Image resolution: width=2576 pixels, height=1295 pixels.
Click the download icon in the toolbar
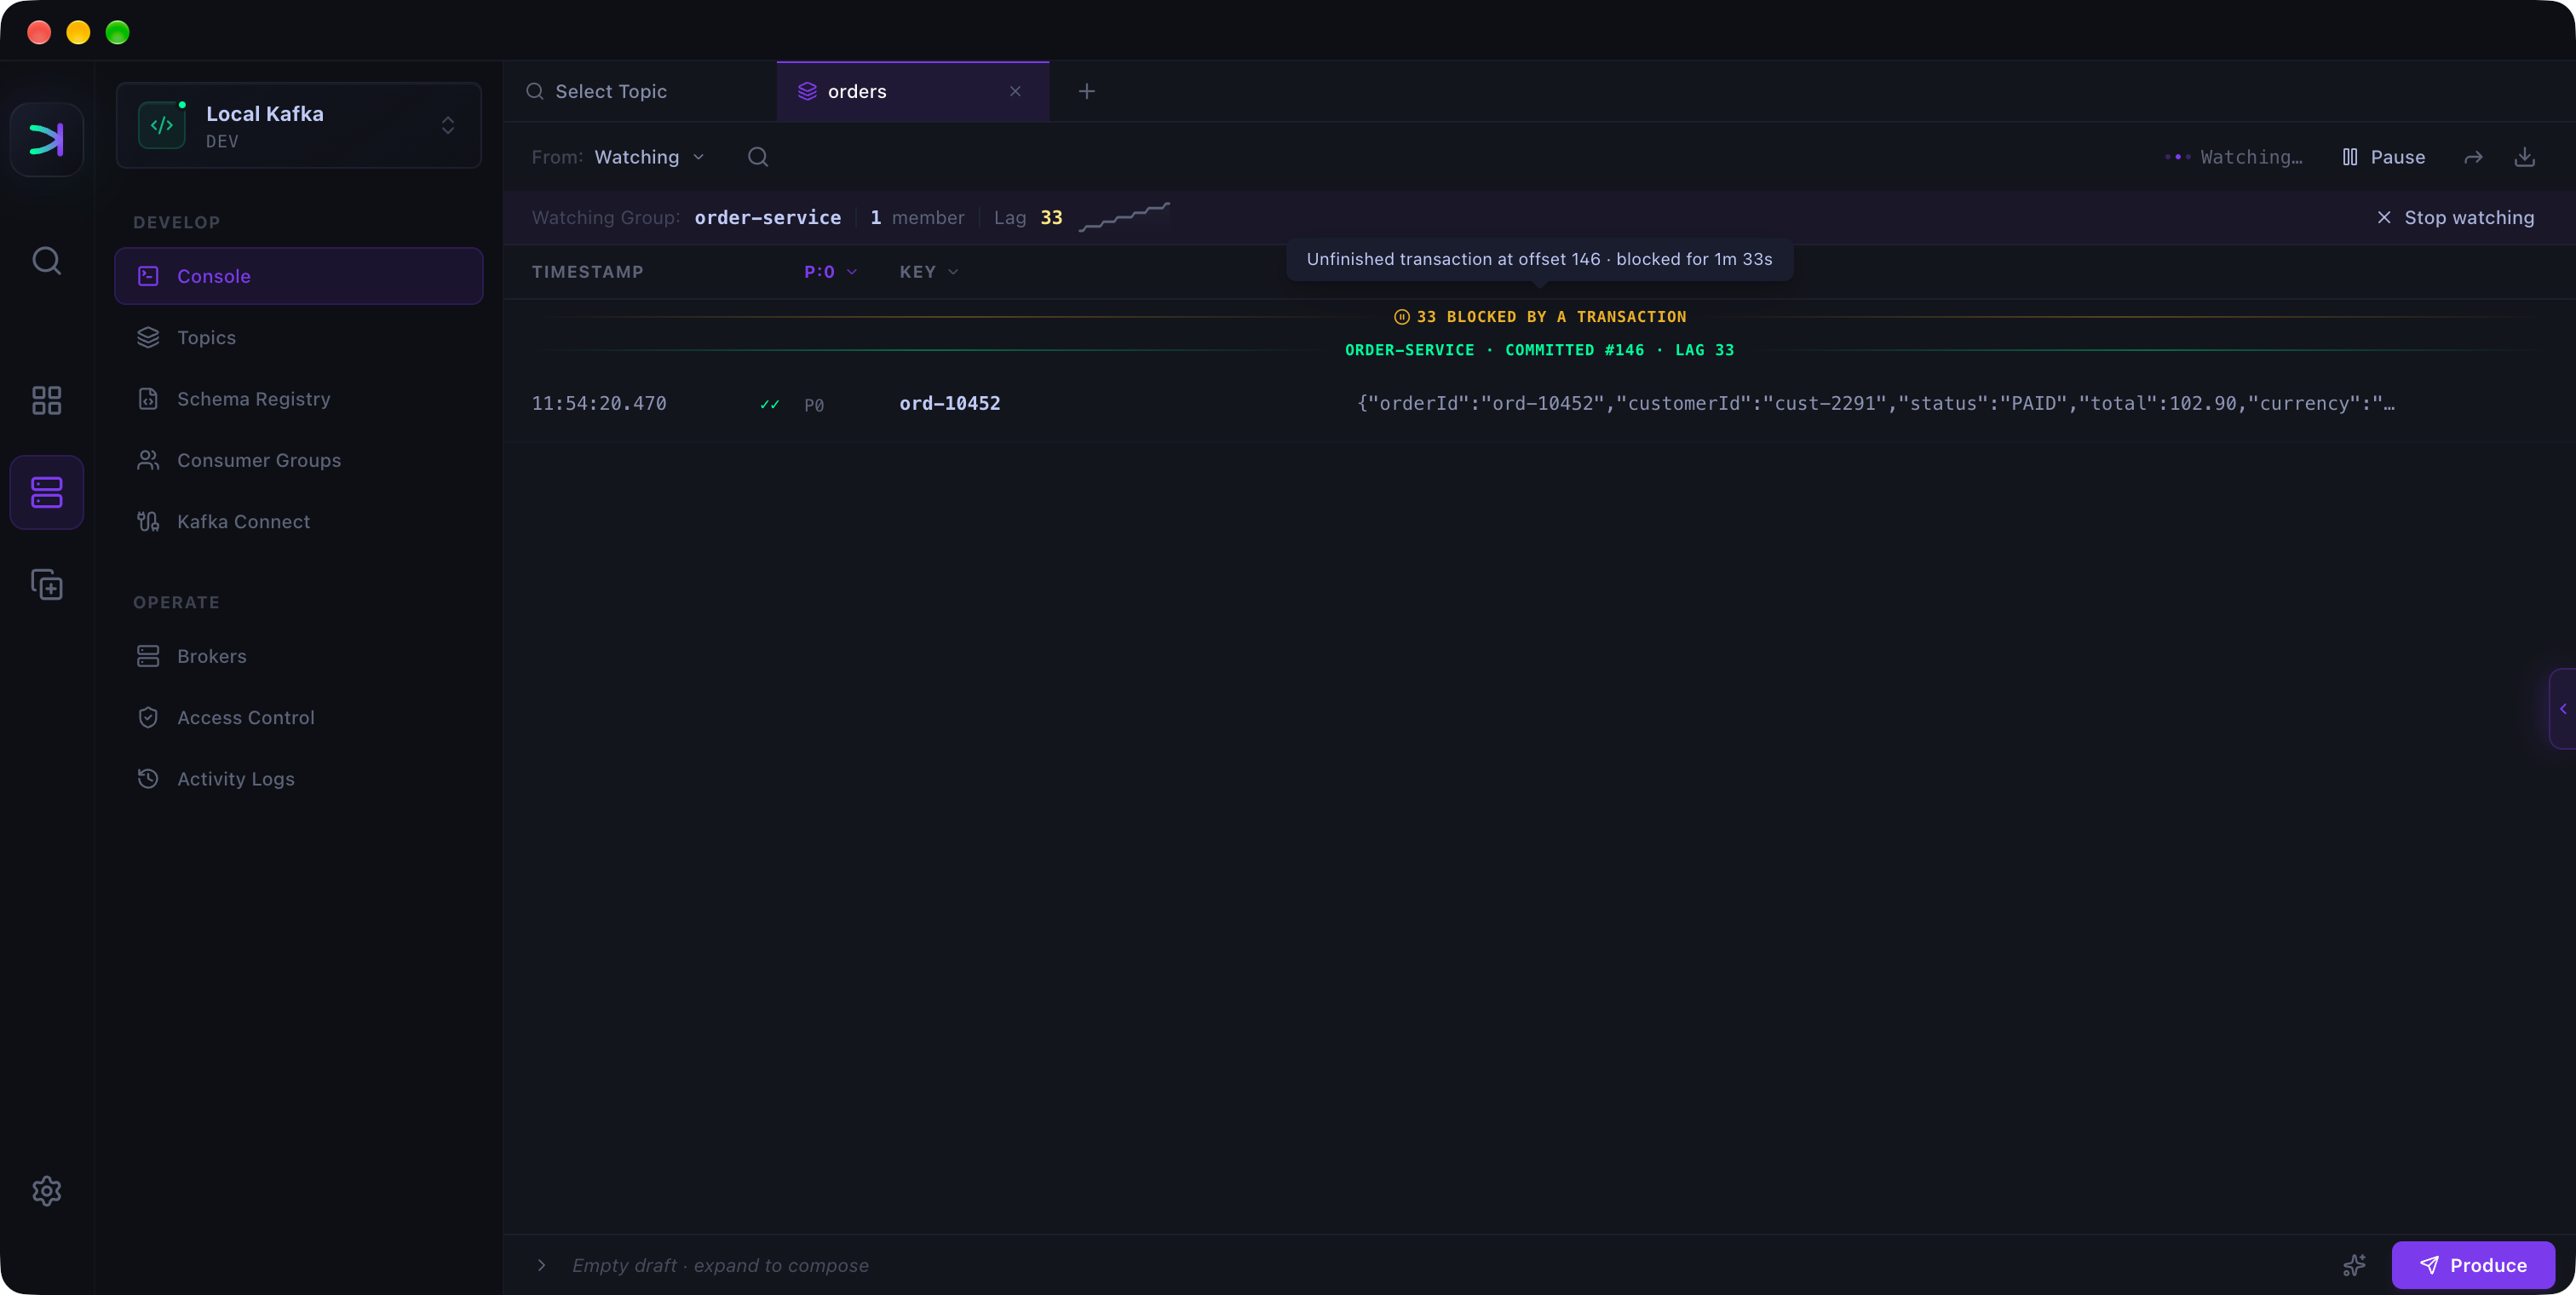tap(2524, 157)
